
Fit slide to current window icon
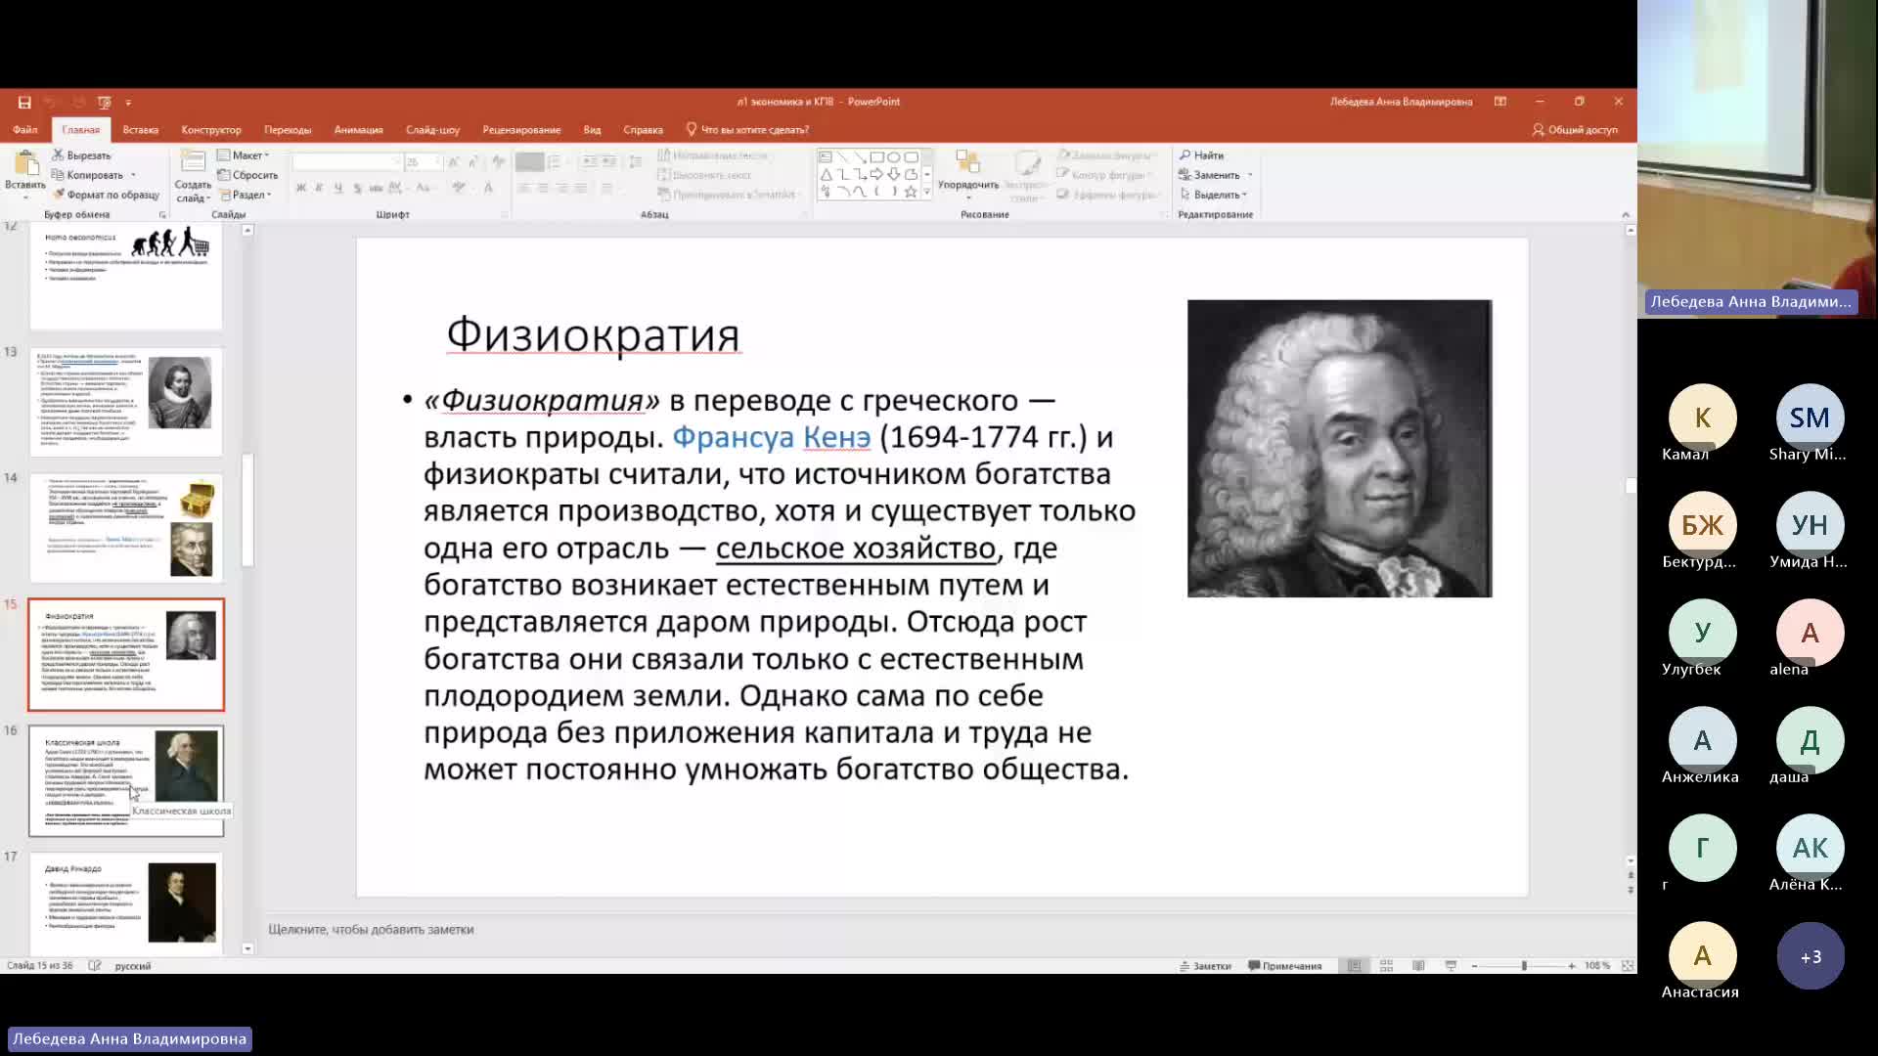tap(1628, 966)
